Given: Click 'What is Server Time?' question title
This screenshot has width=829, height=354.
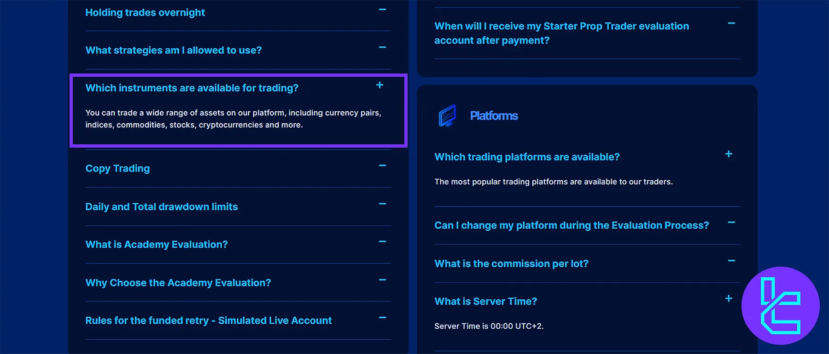Looking at the screenshot, I should [485, 302].
